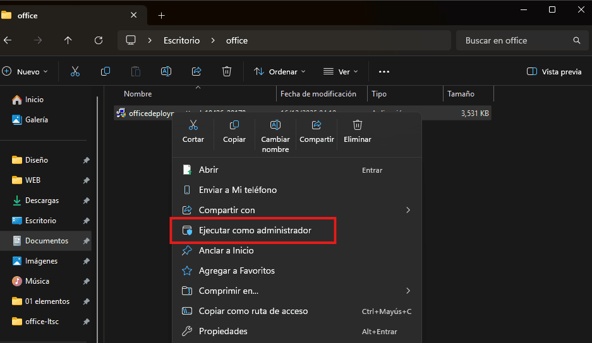Click the chevron between Escritorio and office
The width and height of the screenshot is (592, 343).
[x=213, y=40]
